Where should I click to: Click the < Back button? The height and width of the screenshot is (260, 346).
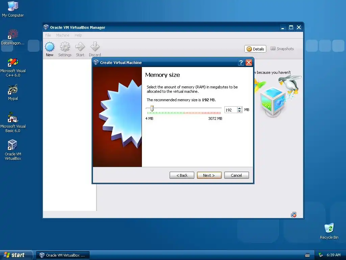tap(182, 175)
